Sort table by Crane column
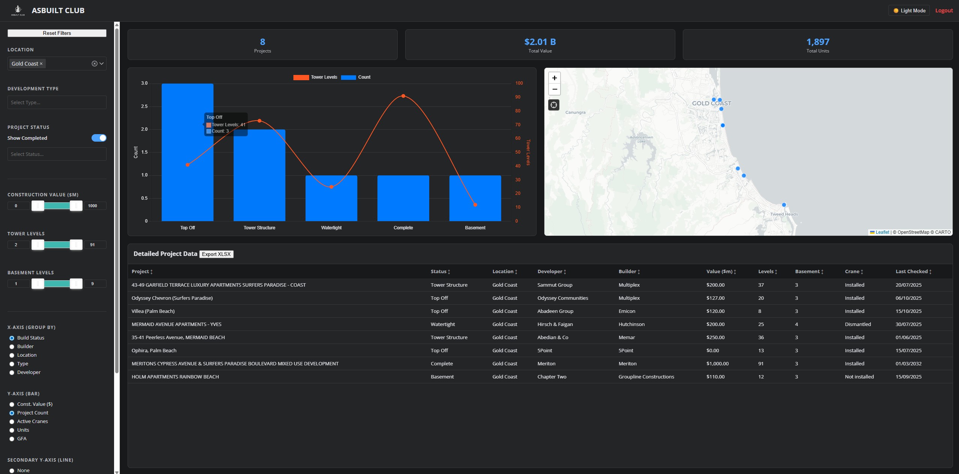Image resolution: width=959 pixels, height=474 pixels. (854, 272)
